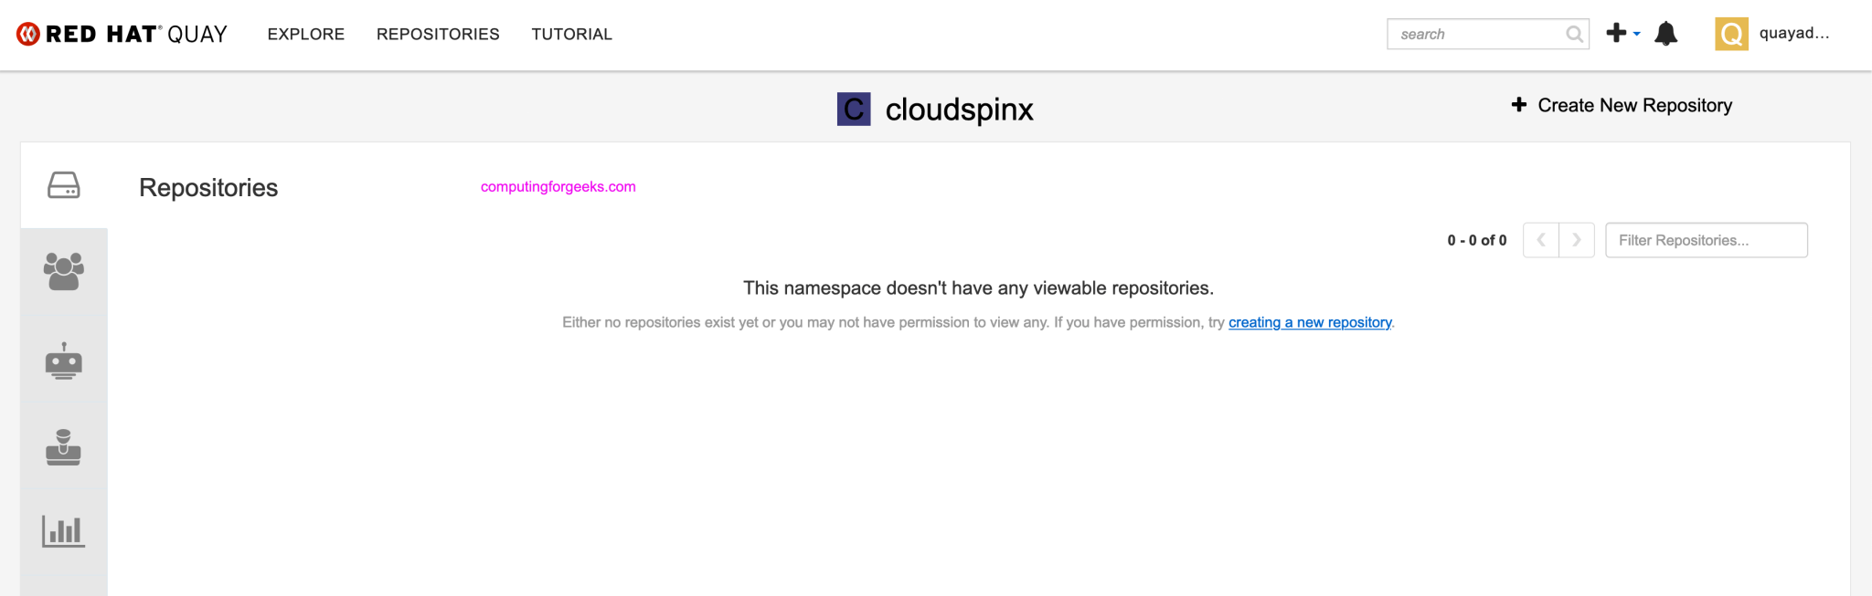Screen dimensions: 1872x596
Task: Open the Usage Logs chart icon
Action: pos(64,531)
